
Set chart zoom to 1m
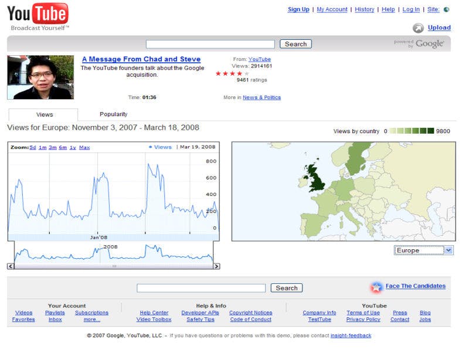42,147
